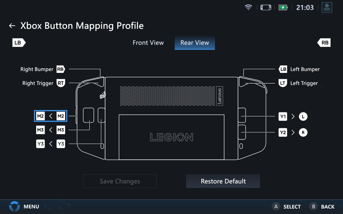The height and width of the screenshot is (214, 343).
Task: Select the Rear View tab
Action: 195,43
